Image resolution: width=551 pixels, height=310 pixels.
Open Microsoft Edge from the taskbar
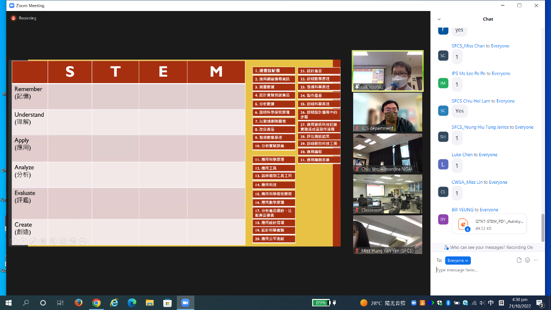coord(132,303)
